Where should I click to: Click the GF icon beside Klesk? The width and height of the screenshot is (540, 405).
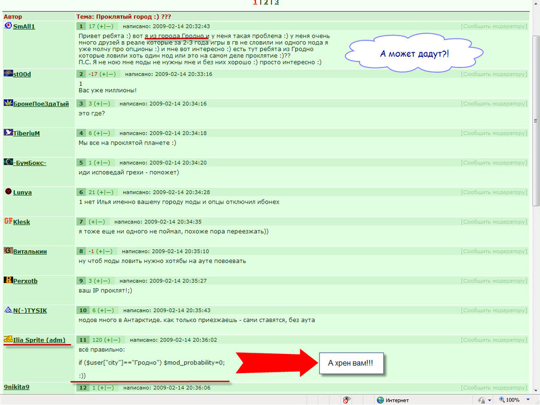coord(8,221)
